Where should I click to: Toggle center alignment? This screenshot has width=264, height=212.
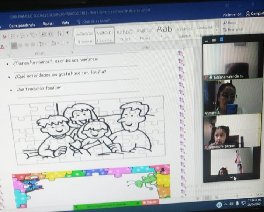pyautogui.click(x=20, y=45)
